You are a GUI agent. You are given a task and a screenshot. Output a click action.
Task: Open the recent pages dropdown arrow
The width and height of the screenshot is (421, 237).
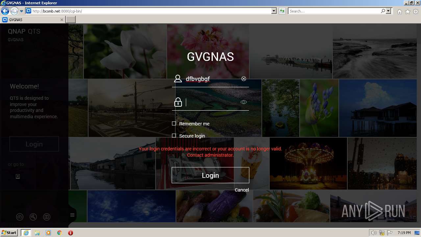pyautogui.click(x=22, y=11)
